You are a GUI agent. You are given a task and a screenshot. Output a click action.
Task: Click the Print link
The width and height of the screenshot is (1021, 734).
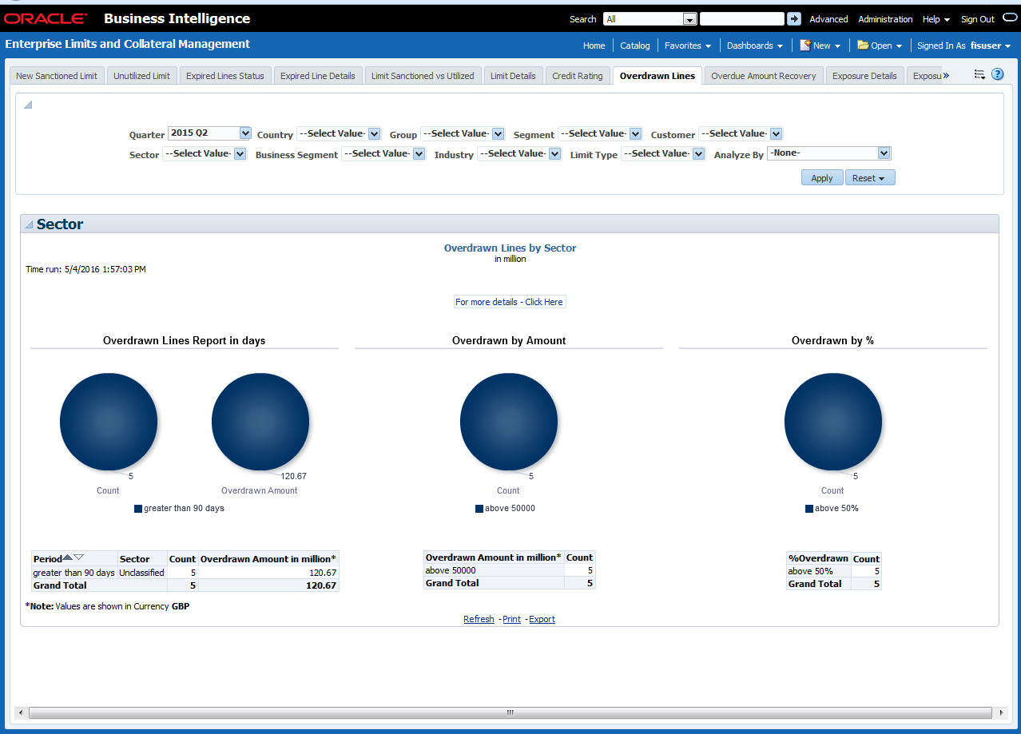point(511,619)
